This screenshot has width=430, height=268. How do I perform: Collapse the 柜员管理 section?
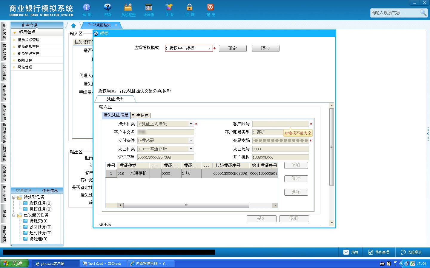(15, 32)
